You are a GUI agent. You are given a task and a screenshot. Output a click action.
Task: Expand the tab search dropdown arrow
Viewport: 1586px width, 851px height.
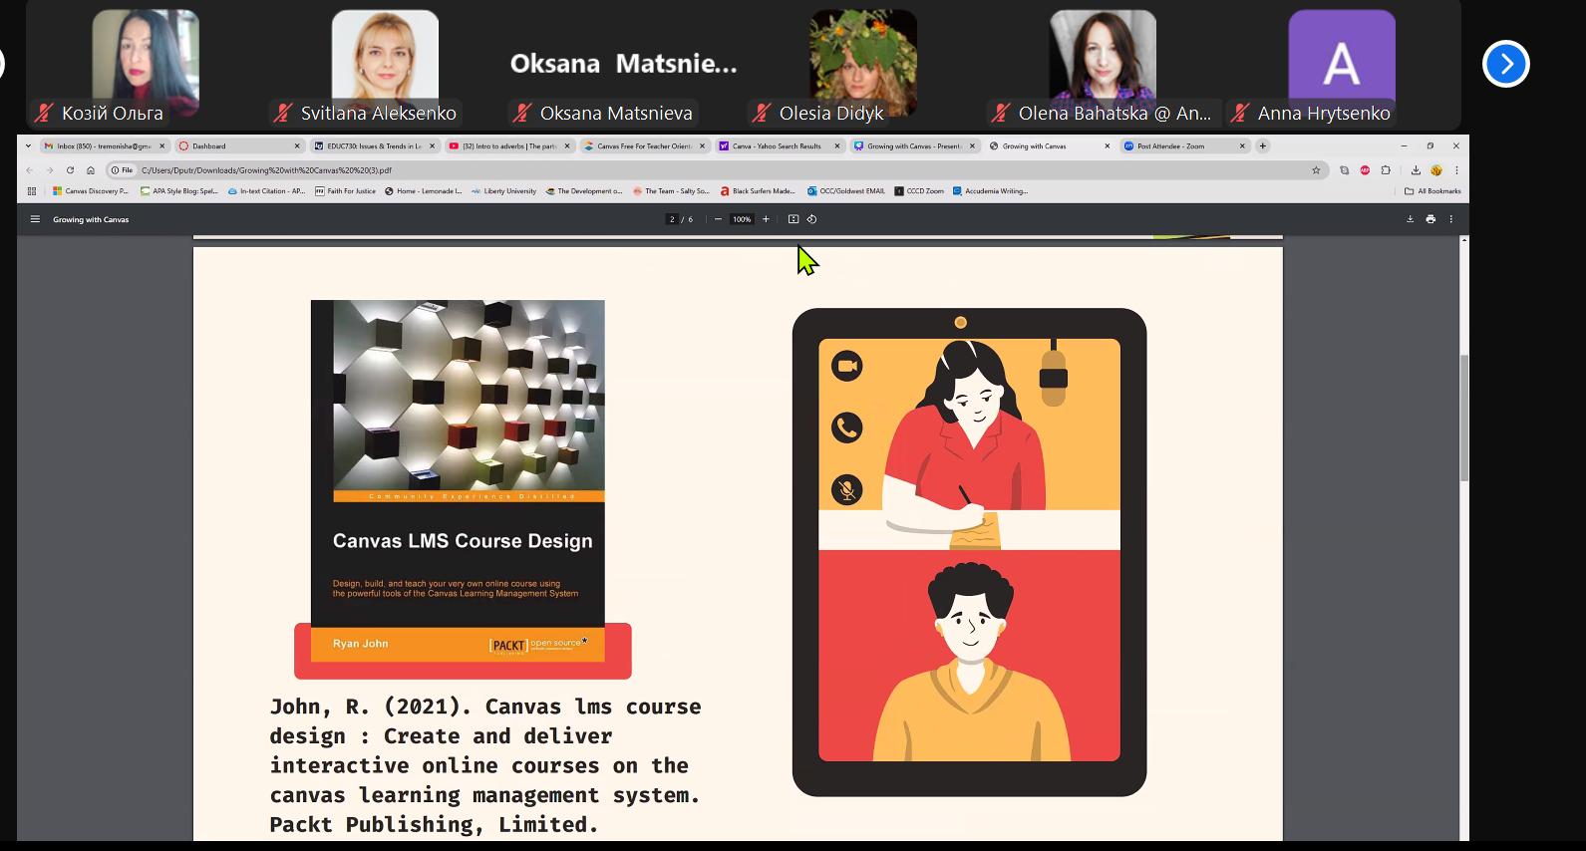pos(28,146)
